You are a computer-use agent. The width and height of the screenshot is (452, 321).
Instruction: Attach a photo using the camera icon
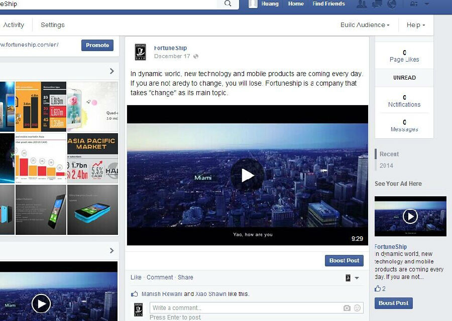[x=347, y=308]
